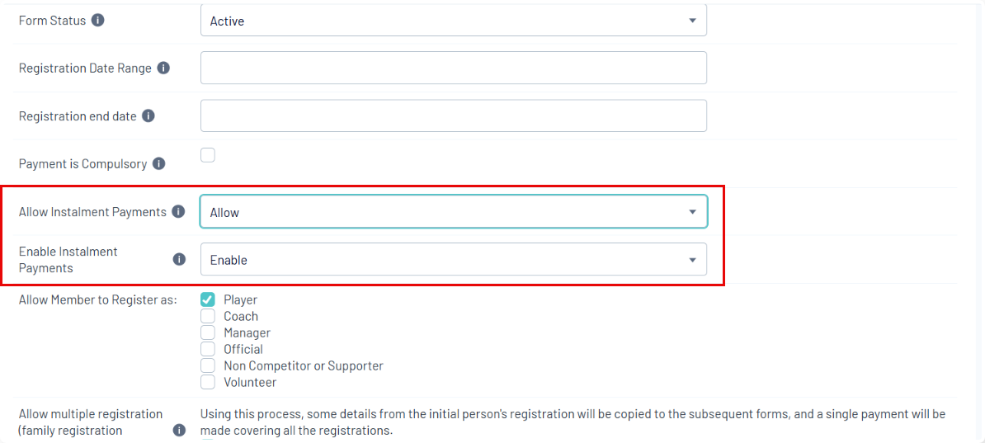Click info icon next to Form Status
This screenshot has width=985, height=443.
tap(98, 21)
